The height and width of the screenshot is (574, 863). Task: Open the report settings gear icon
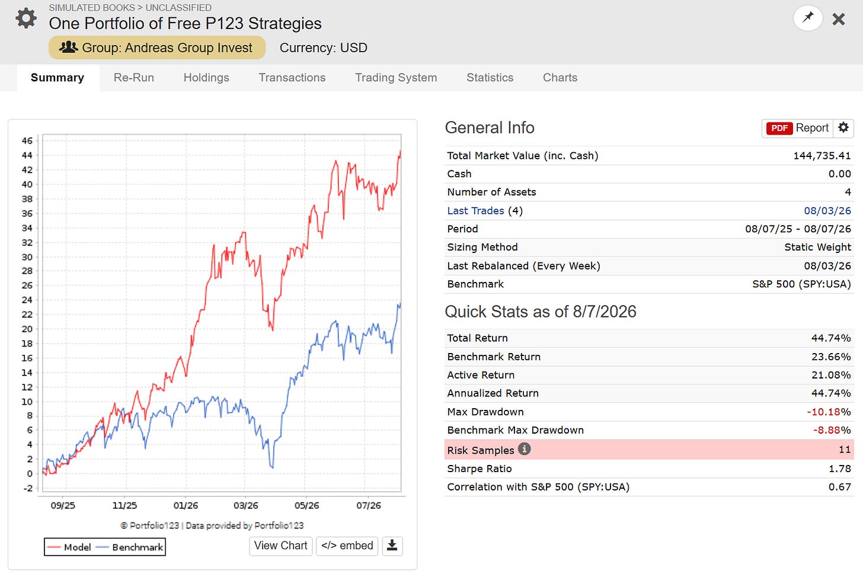point(843,128)
